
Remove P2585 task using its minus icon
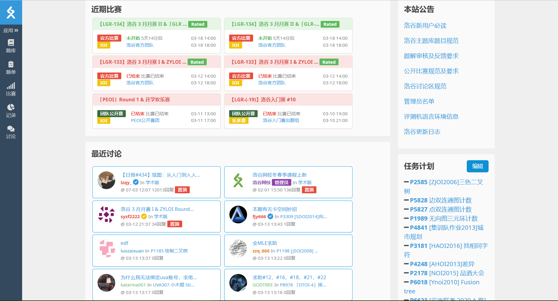(x=406, y=182)
